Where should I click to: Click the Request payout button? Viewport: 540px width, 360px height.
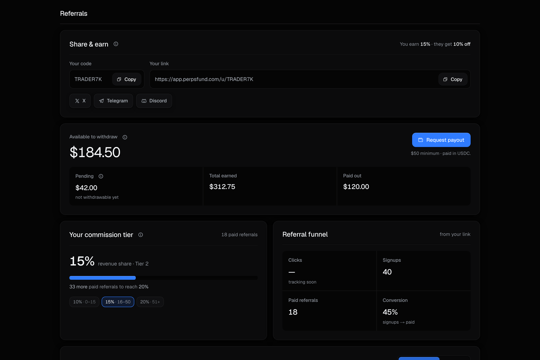tap(441, 140)
